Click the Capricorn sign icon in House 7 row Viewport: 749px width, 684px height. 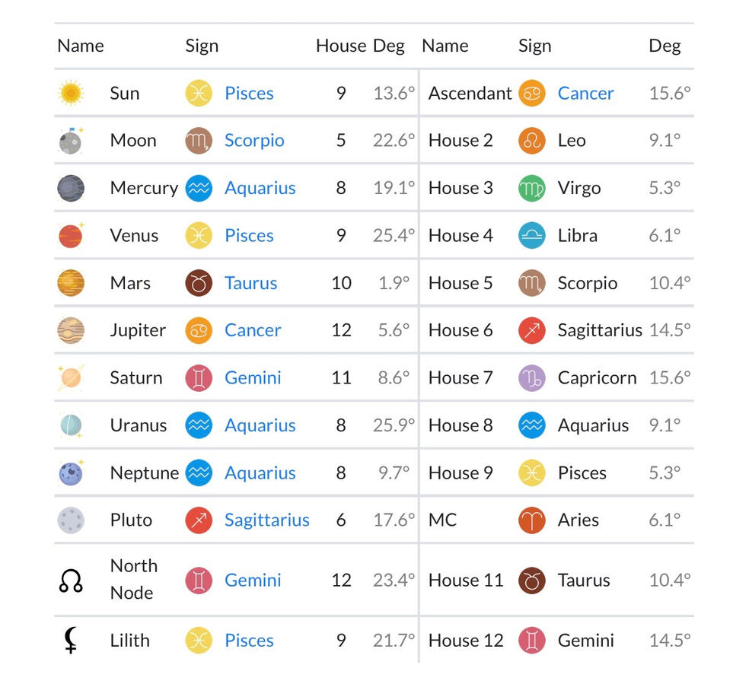(531, 377)
